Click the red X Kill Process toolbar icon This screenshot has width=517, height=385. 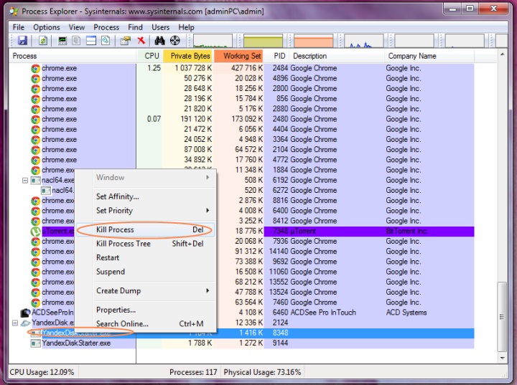141,40
